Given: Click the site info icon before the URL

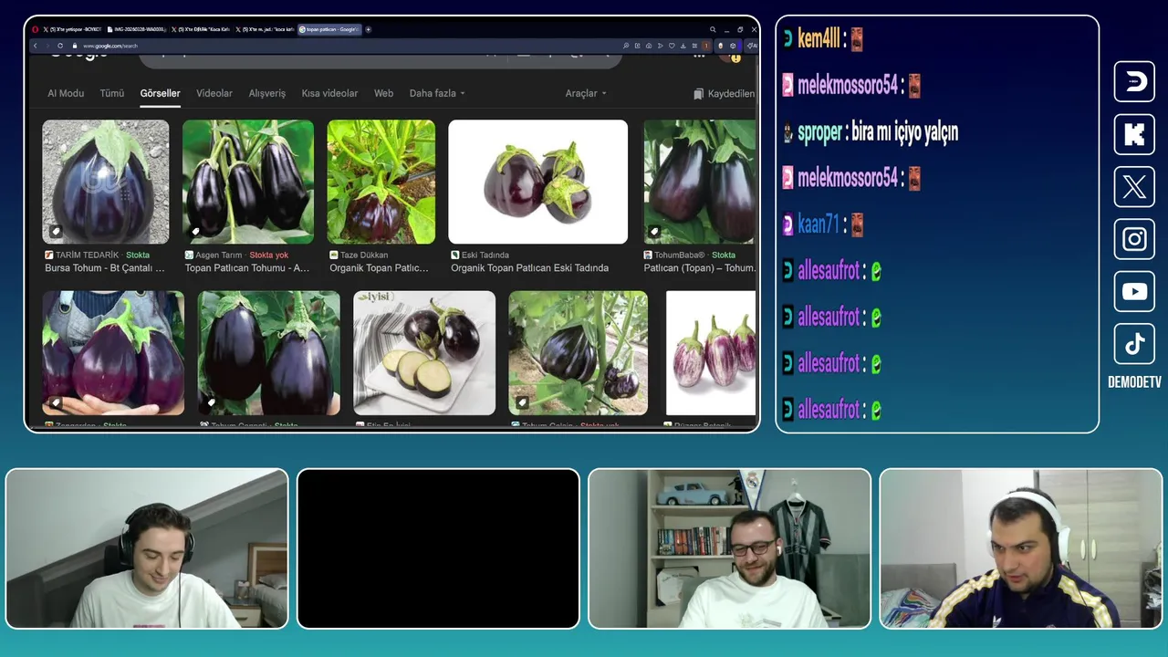Looking at the screenshot, I should (76, 46).
